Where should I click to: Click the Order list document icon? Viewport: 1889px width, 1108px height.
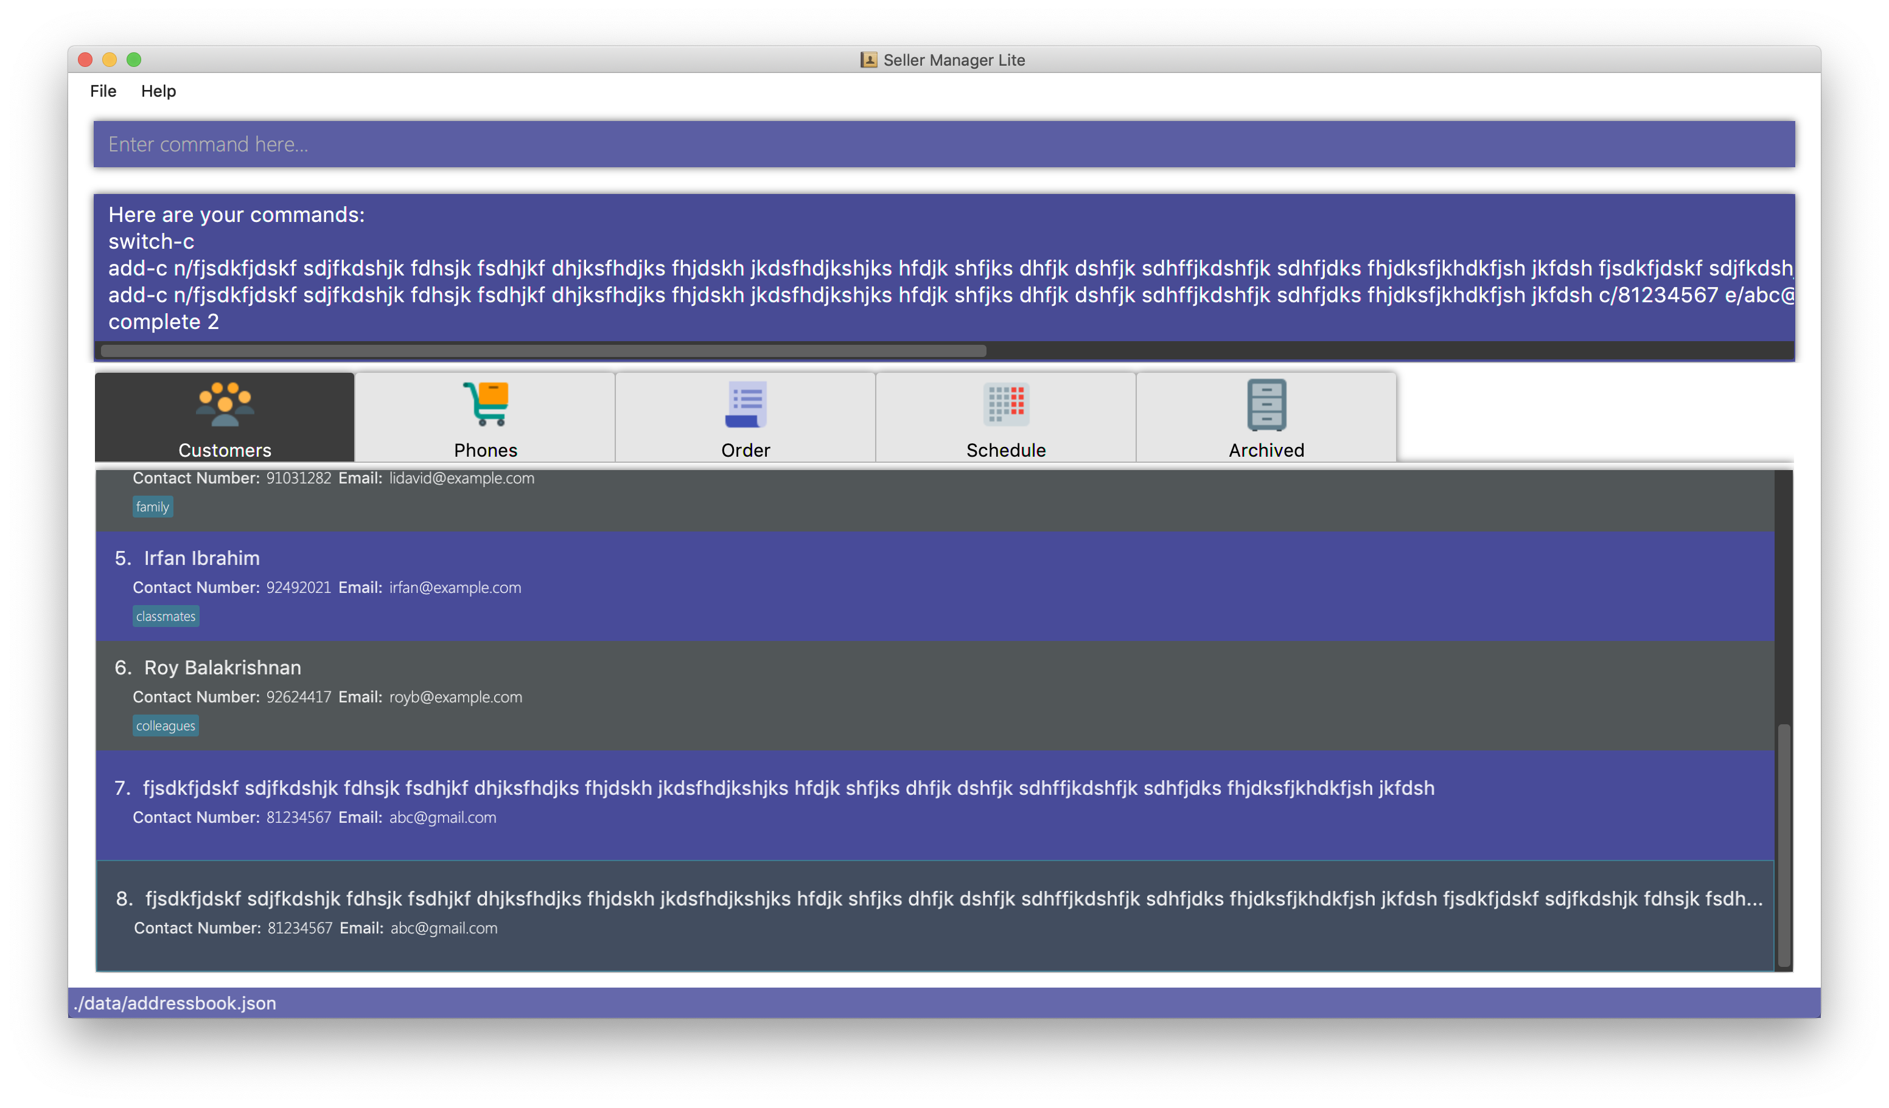click(745, 404)
